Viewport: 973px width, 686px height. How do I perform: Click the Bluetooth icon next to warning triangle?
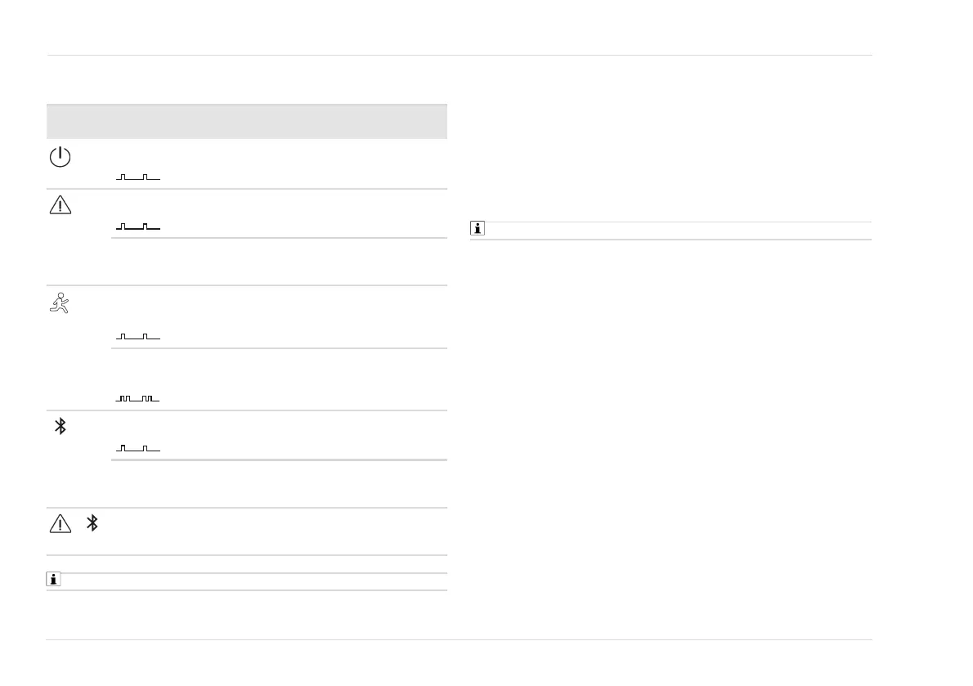(x=92, y=524)
